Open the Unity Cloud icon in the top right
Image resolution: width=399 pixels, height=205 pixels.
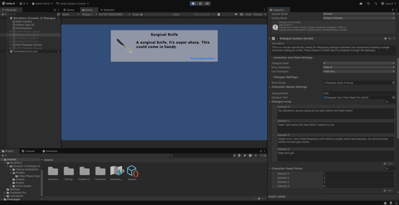tap(361, 3)
